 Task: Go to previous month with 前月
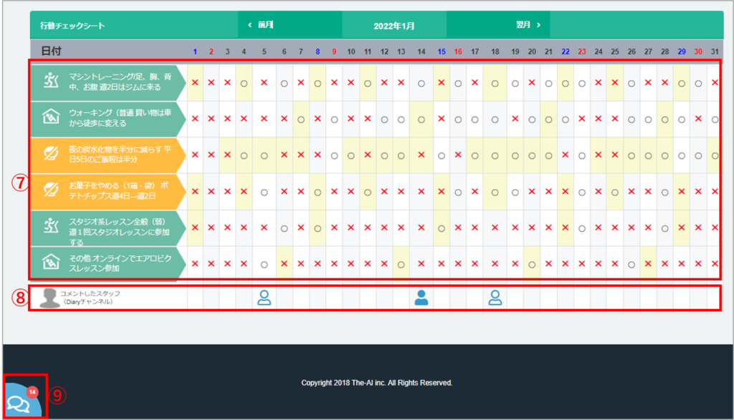coord(261,25)
